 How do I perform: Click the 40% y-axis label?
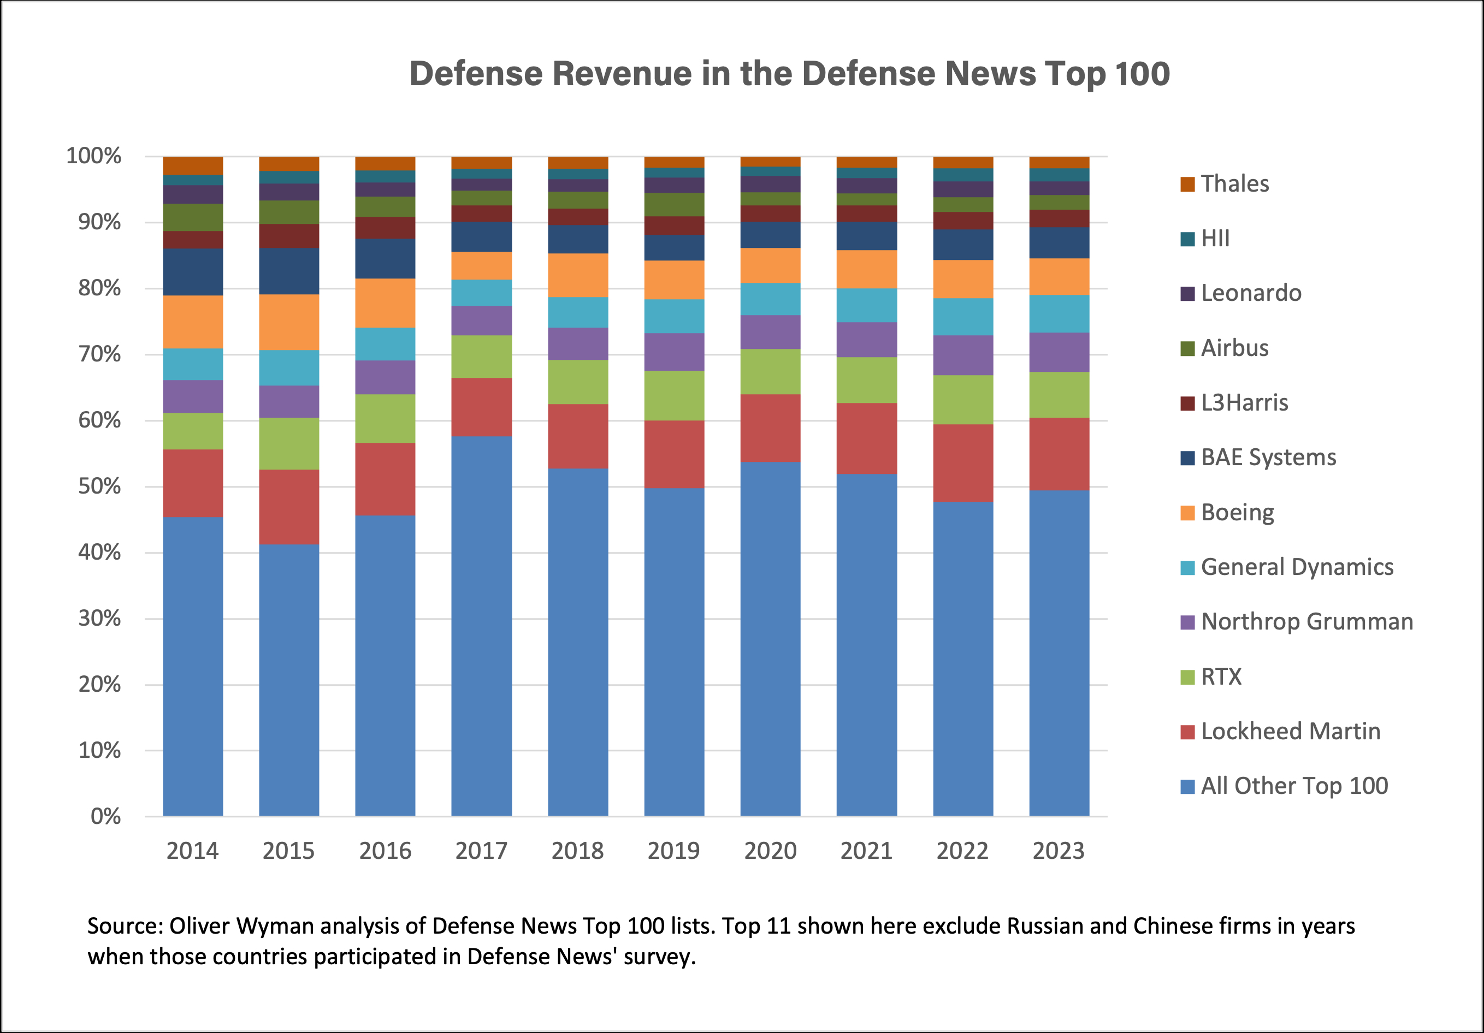tap(99, 553)
